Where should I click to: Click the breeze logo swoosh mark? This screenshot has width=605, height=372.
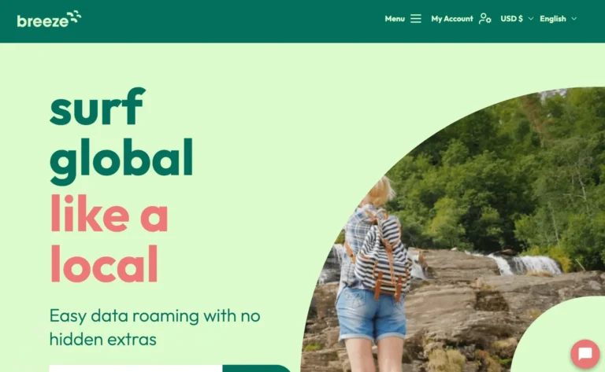pyautogui.click(x=74, y=17)
